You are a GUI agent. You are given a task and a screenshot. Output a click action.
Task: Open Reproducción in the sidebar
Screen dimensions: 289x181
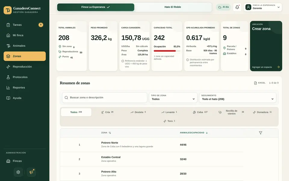[x=24, y=67]
